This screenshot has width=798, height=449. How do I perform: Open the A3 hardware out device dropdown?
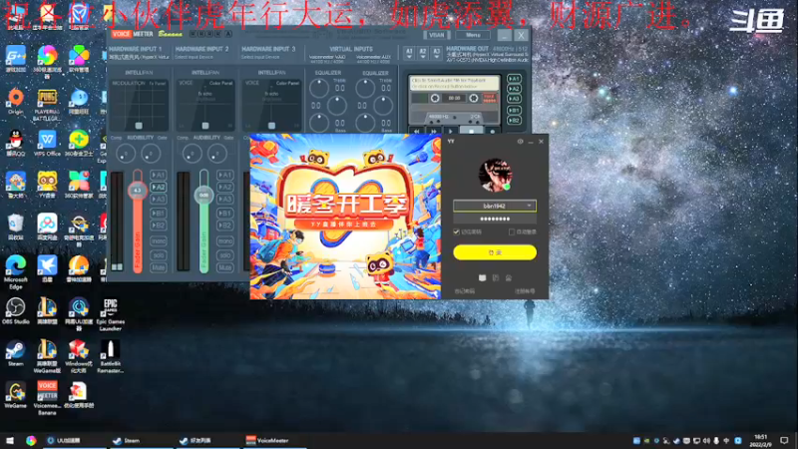tap(436, 53)
